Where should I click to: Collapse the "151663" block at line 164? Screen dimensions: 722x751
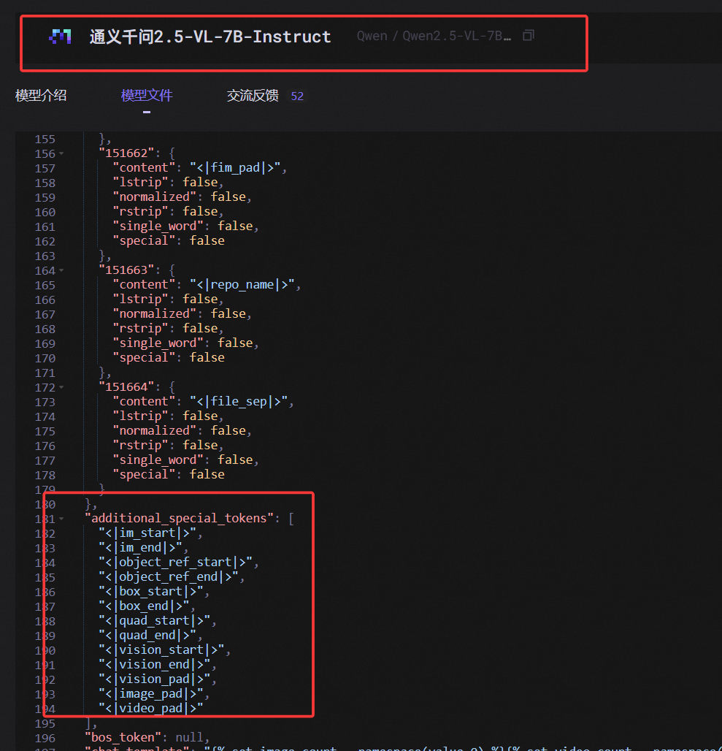point(61,270)
